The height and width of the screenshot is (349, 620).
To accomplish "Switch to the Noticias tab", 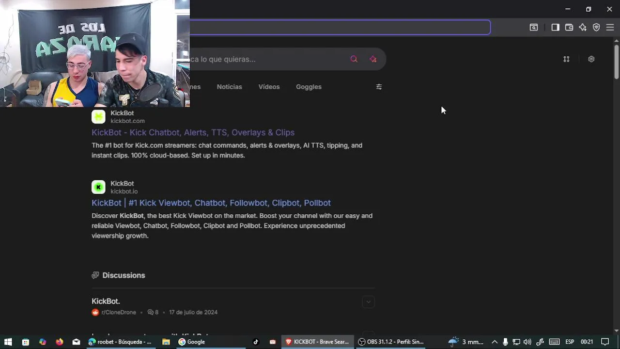I will (230, 87).
